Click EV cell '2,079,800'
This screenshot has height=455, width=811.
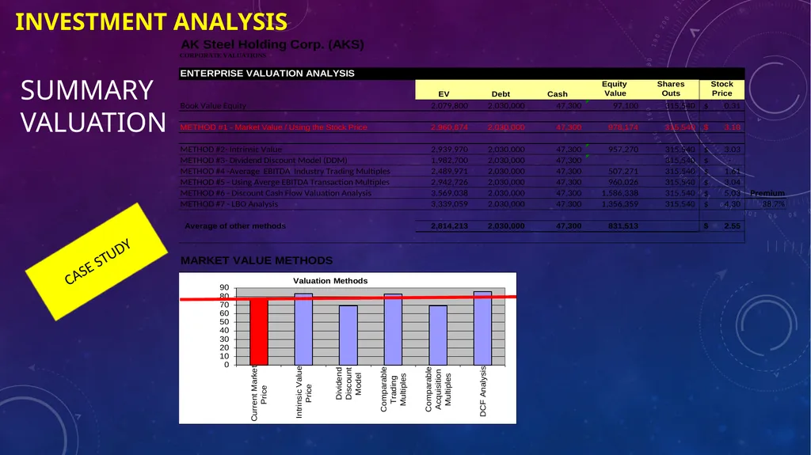click(x=450, y=105)
